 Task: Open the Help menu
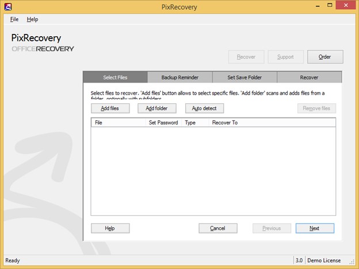pyautogui.click(x=32, y=20)
